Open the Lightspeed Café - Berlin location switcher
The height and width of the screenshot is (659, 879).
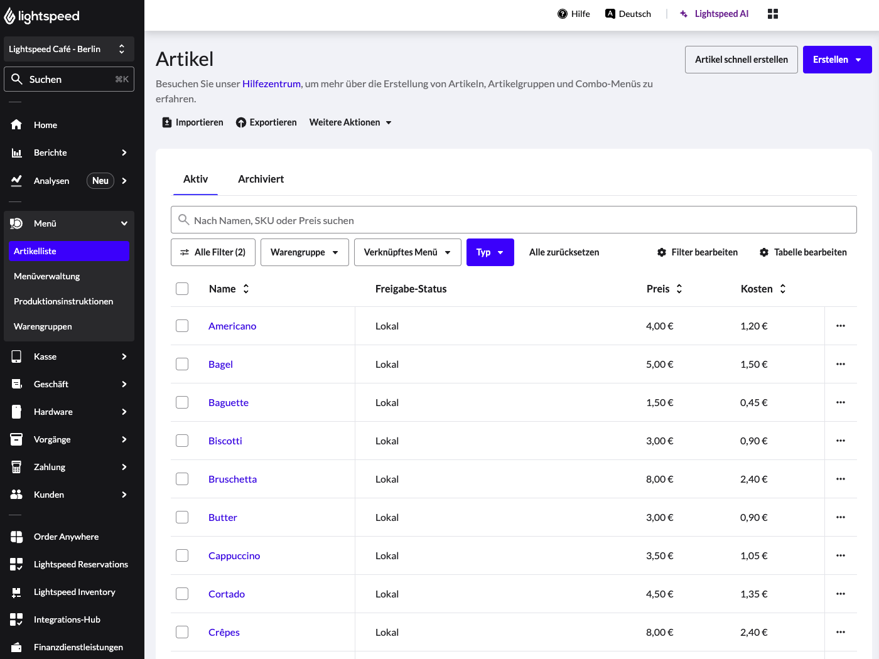(x=69, y=49)
